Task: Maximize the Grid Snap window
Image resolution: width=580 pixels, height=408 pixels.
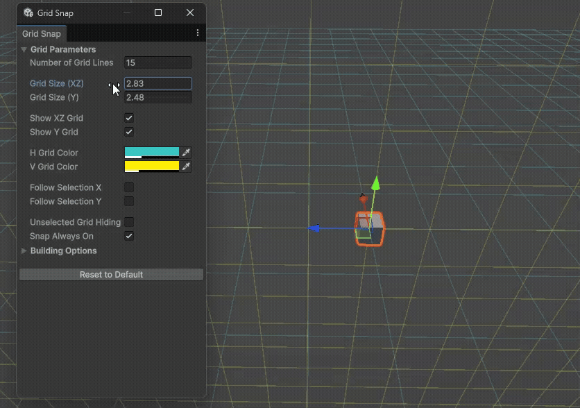Action: tap(158, 12)
